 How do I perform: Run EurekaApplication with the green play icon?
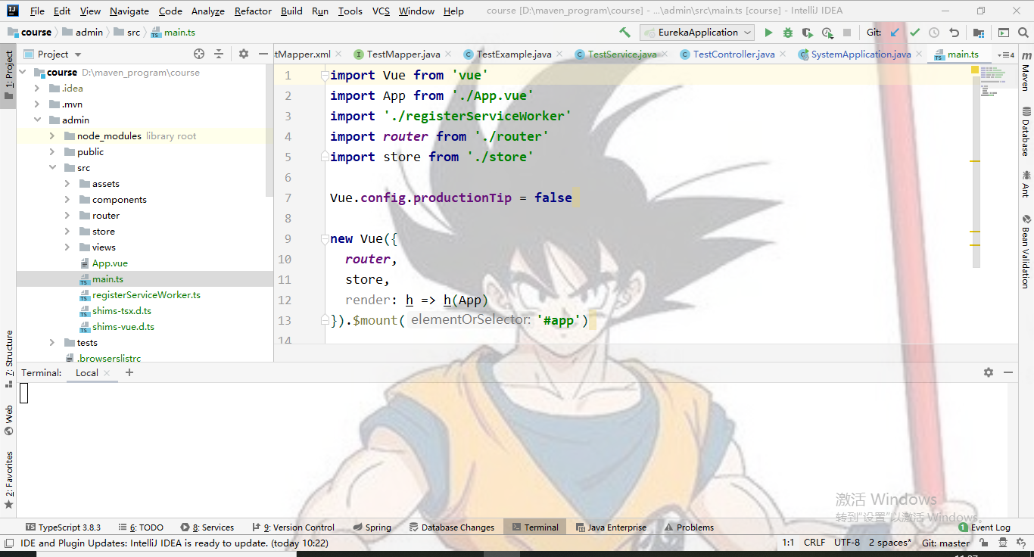768,33
